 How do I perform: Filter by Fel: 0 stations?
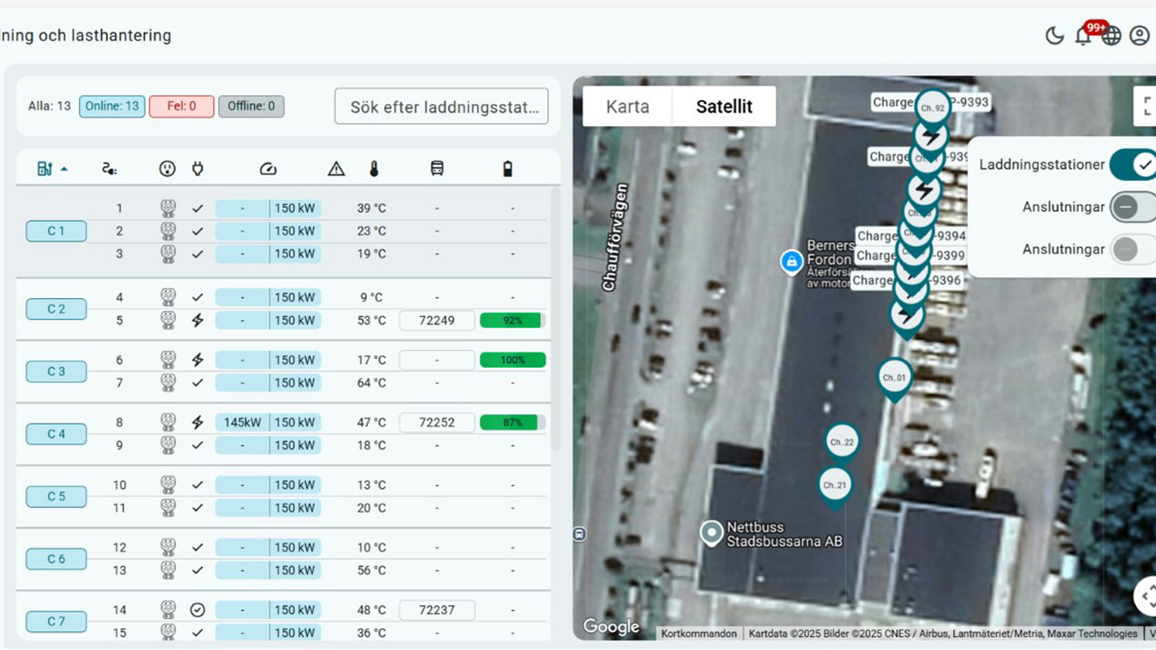click(182, 106)
